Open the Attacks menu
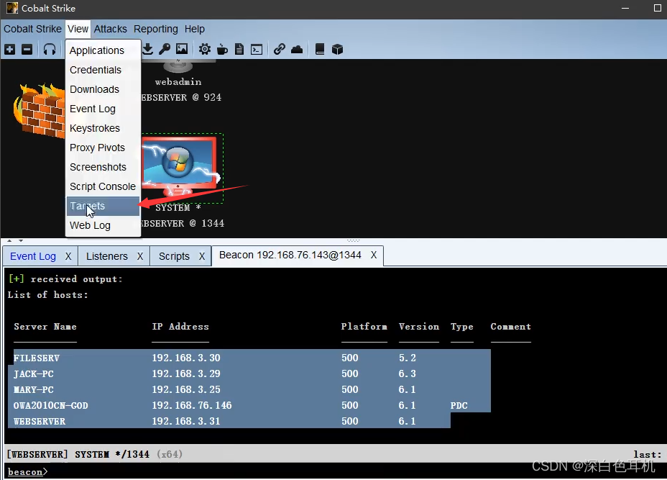 (x=111, y=29)
